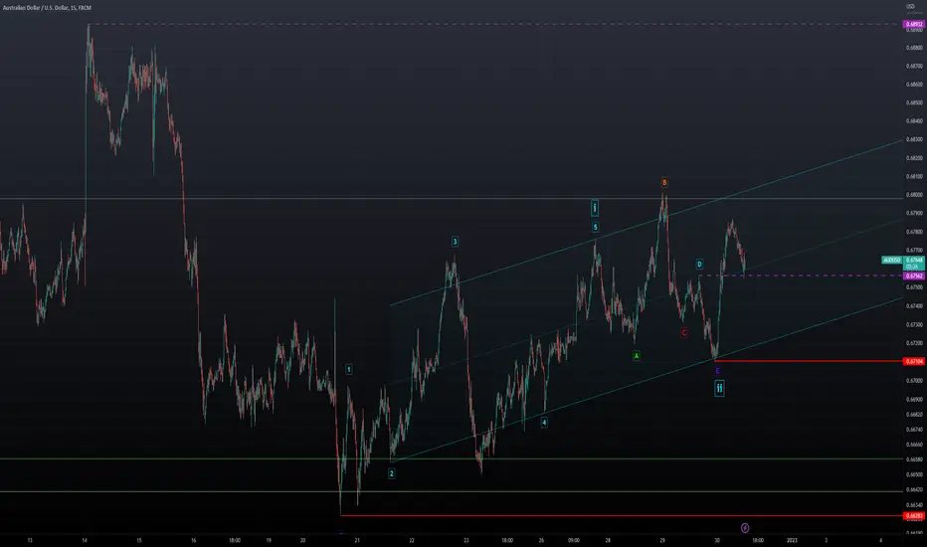The width and height of the screenshot is (927, 547).
Task: Open the USD currency selector on price scale
Action: click(910, 7)
